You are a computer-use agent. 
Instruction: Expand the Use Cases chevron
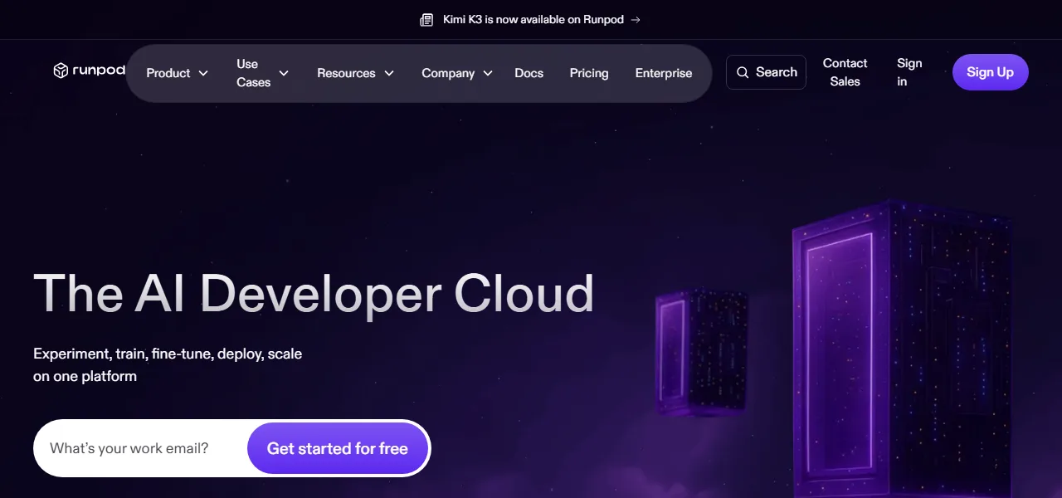[x=284, y=73]
